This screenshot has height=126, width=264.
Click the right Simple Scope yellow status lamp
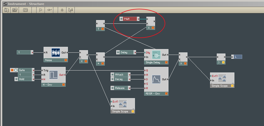(232, 86)
